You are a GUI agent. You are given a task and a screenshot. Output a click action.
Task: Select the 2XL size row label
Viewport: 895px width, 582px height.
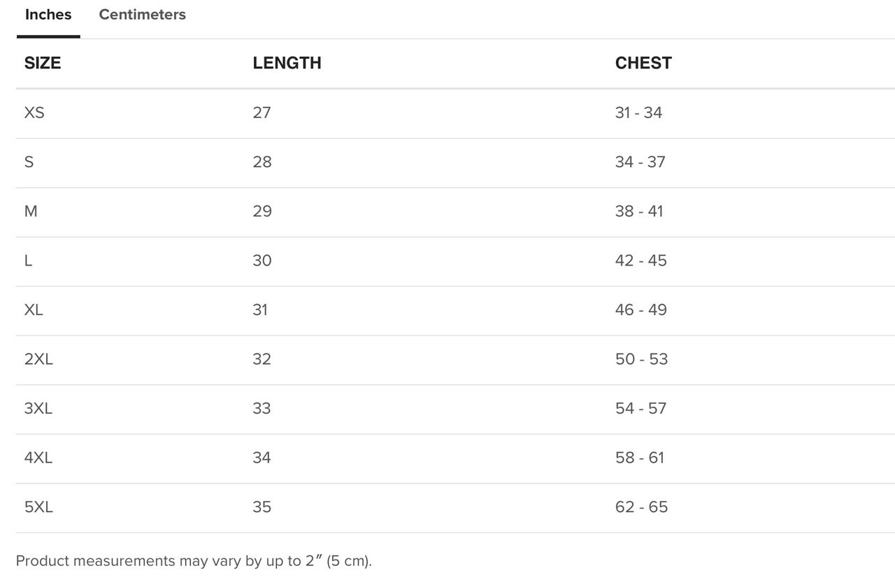click(38, 359)
